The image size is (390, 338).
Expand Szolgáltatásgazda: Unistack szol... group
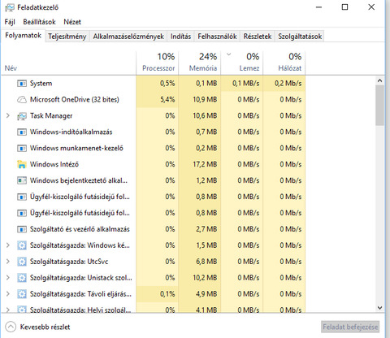[x=8, y=278]
